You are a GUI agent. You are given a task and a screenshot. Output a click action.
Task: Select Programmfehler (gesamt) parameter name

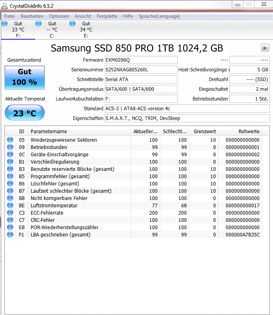coord(60,176)
